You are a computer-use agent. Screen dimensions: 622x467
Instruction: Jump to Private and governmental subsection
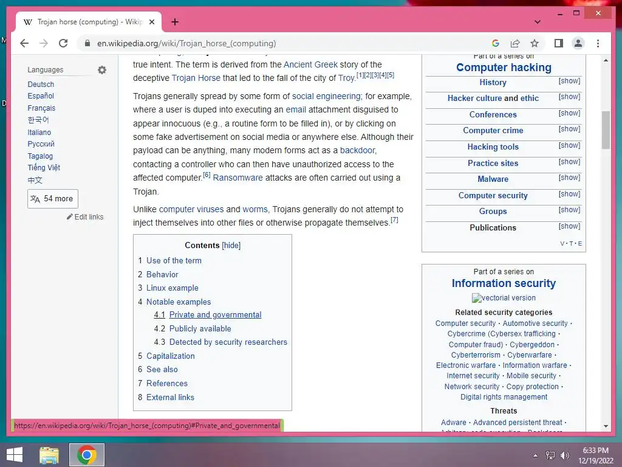click(215, 314)
